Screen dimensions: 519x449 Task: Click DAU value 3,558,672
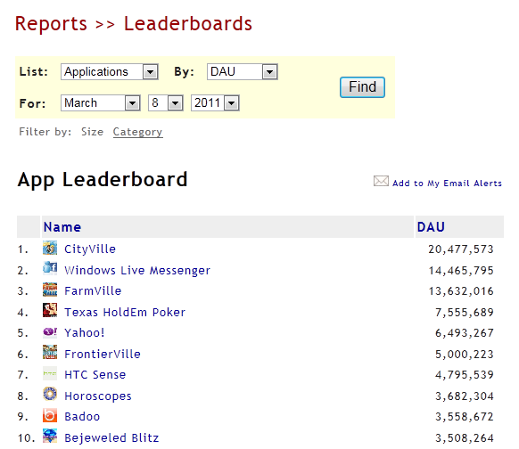pyautogui.click(x=465, y=417)
